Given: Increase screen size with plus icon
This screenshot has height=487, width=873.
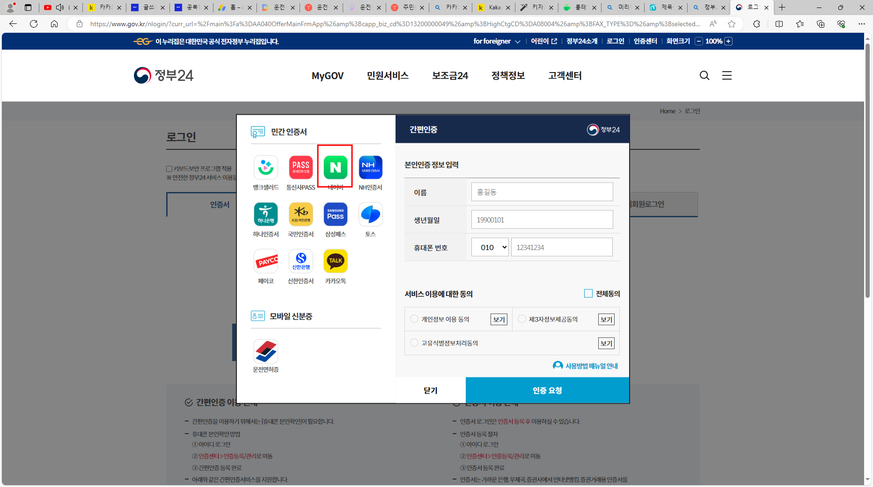Looking at the screenshot, I should [x=728, y=41].
